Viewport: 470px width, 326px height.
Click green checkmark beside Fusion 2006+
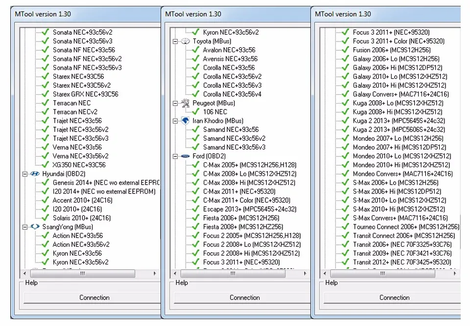(345, 50)
